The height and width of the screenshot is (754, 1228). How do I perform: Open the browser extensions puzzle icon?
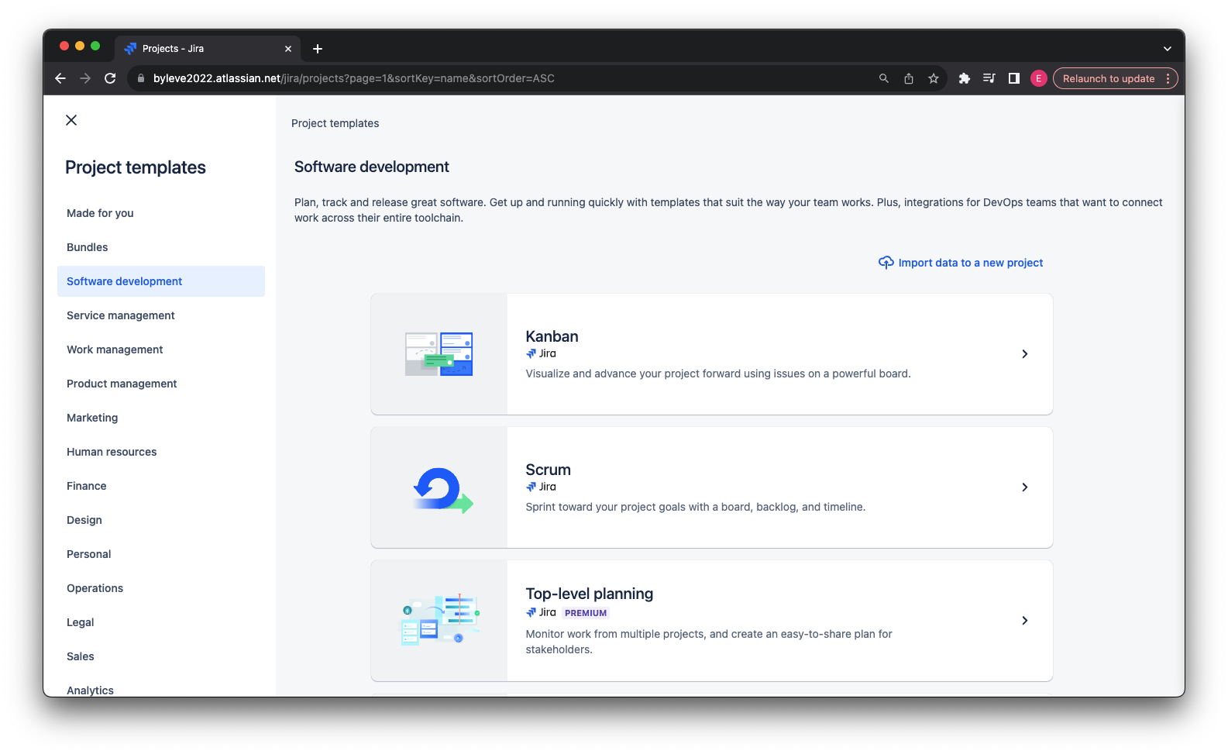[965, 78]
